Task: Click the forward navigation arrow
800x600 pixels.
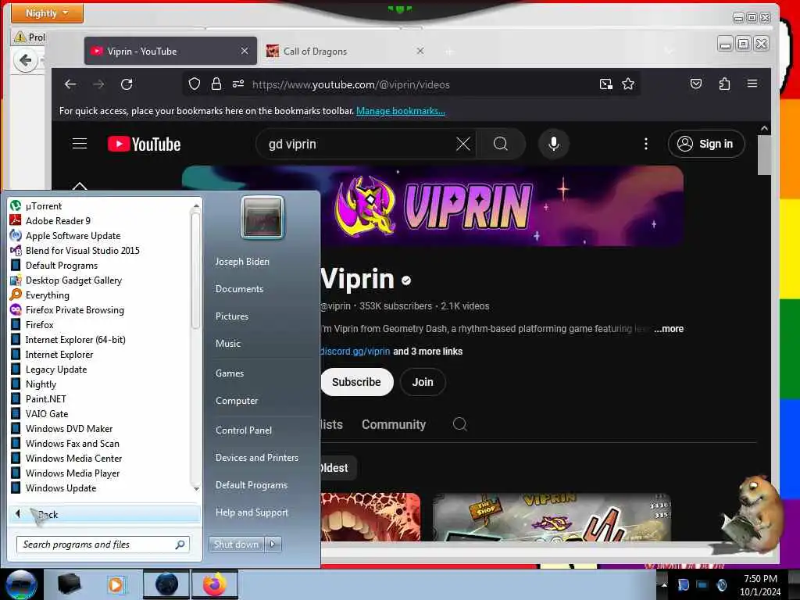Action: [x=98, y=84]
